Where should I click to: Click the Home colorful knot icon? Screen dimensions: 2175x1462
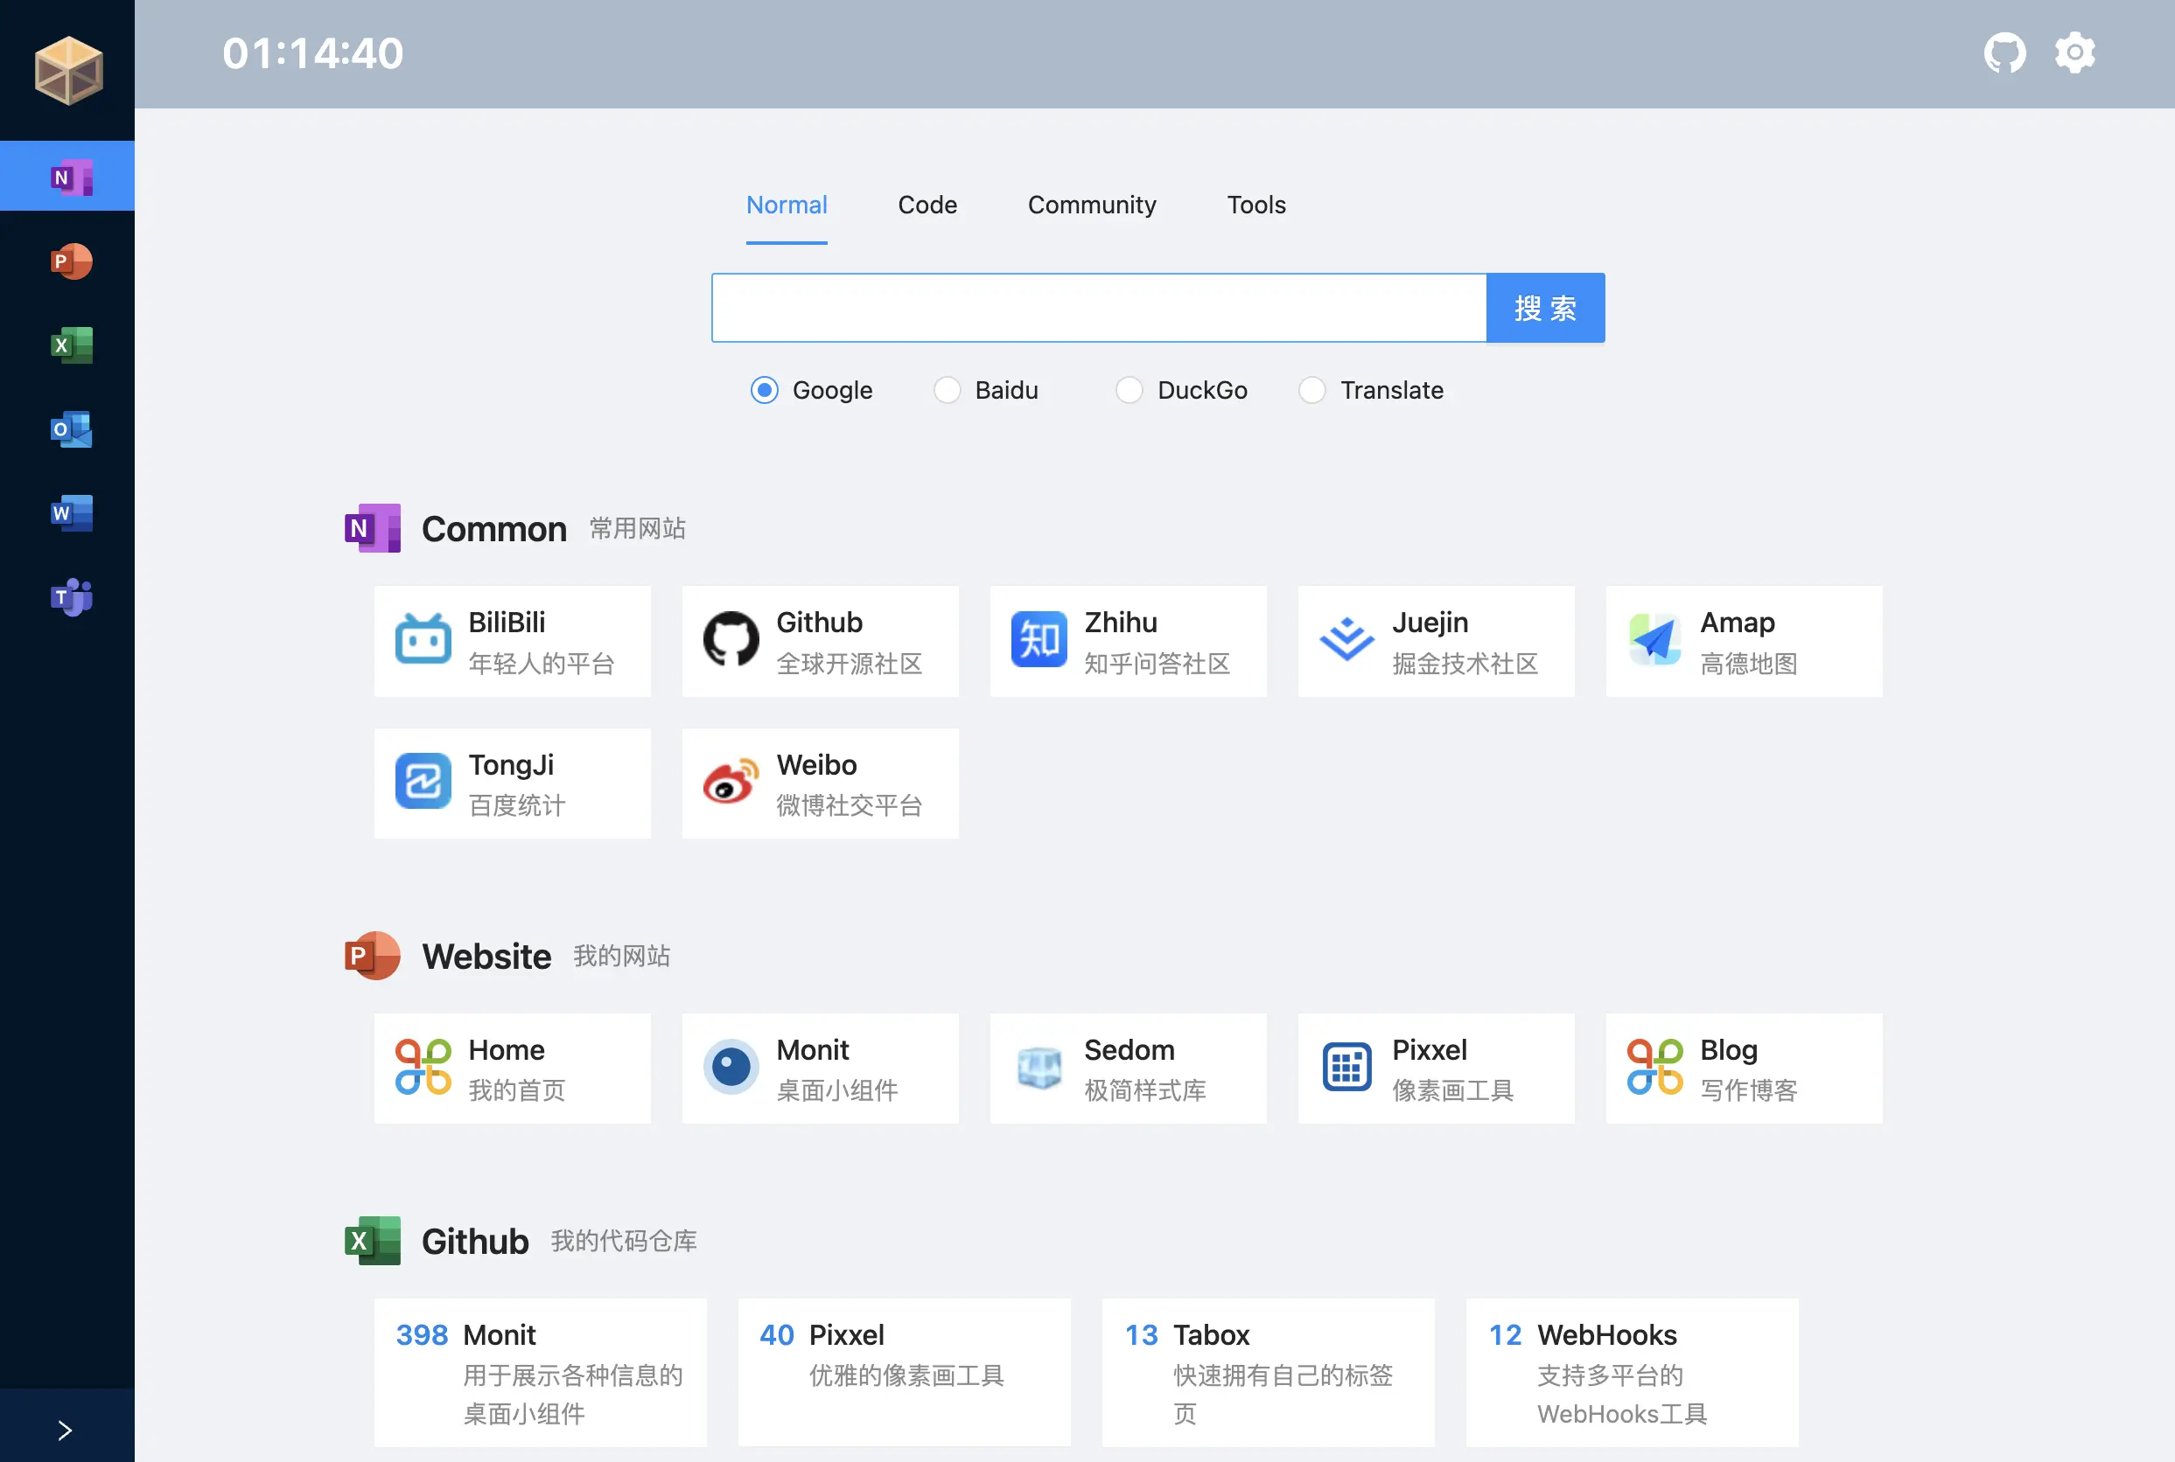click(423, 1067)
